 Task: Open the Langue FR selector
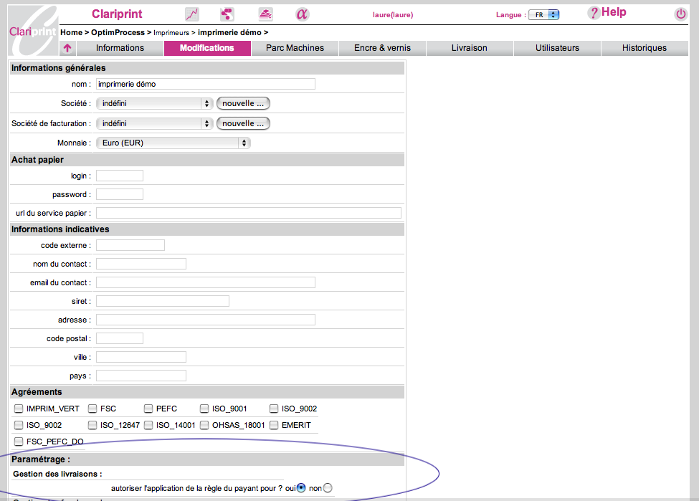(543, 14)
